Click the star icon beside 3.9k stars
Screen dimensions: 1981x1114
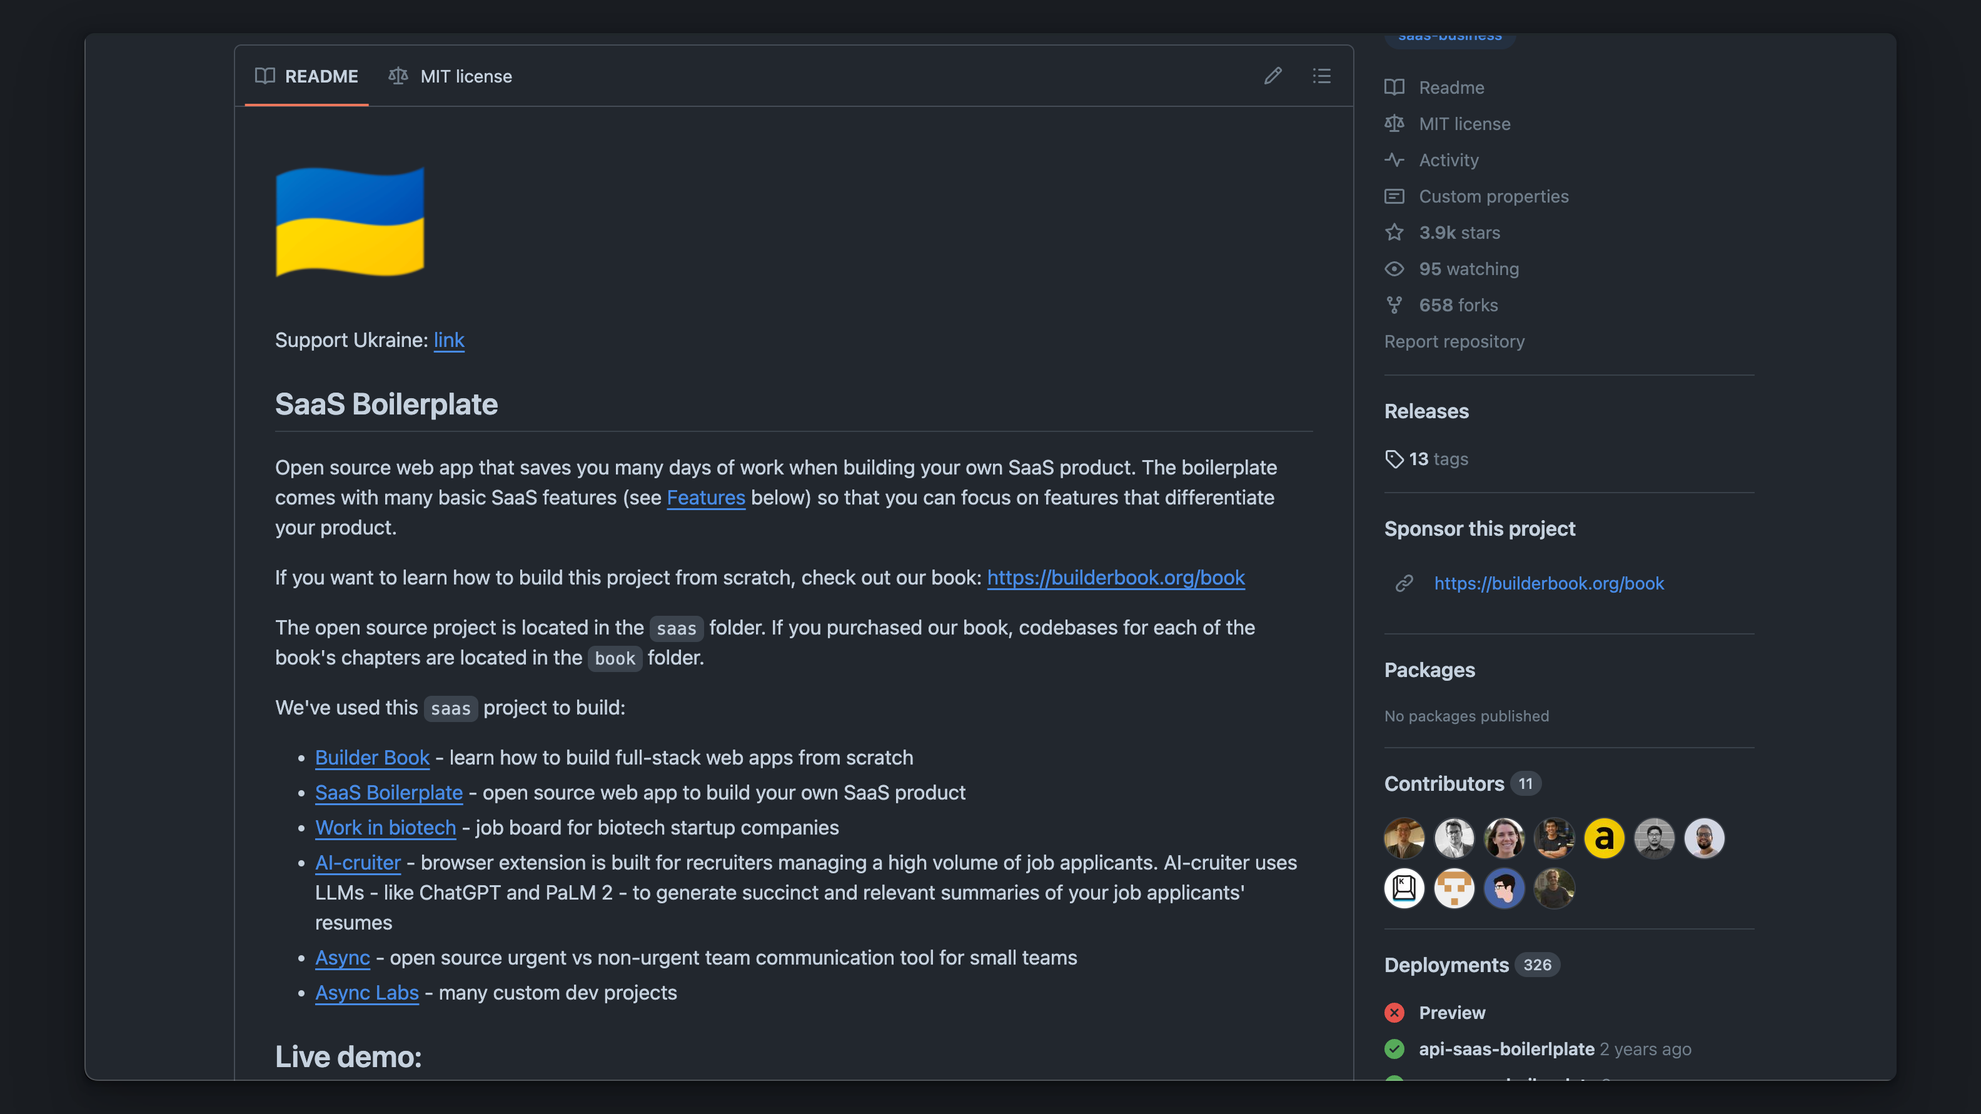point(1394,232)
